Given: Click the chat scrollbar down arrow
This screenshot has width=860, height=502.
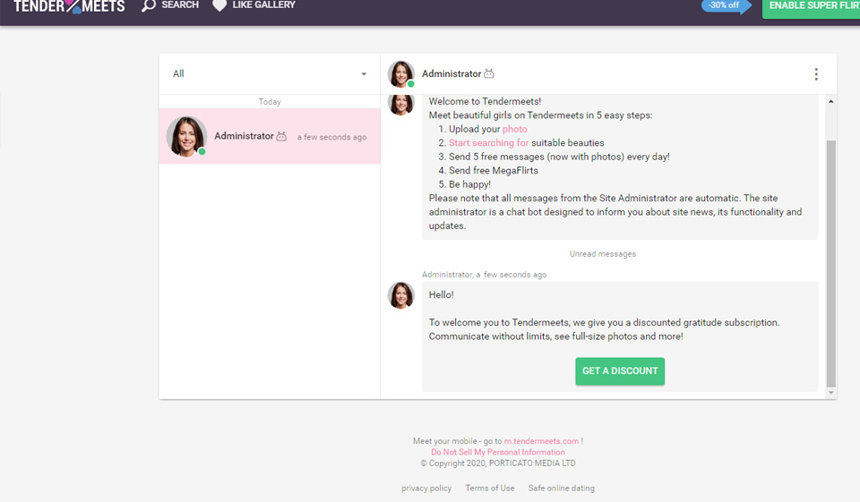Looking at the screenshot, I should [830, 393].
